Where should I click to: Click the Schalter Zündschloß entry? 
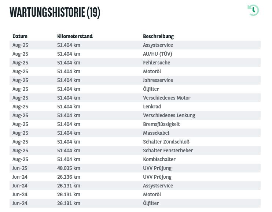(166, 142)
